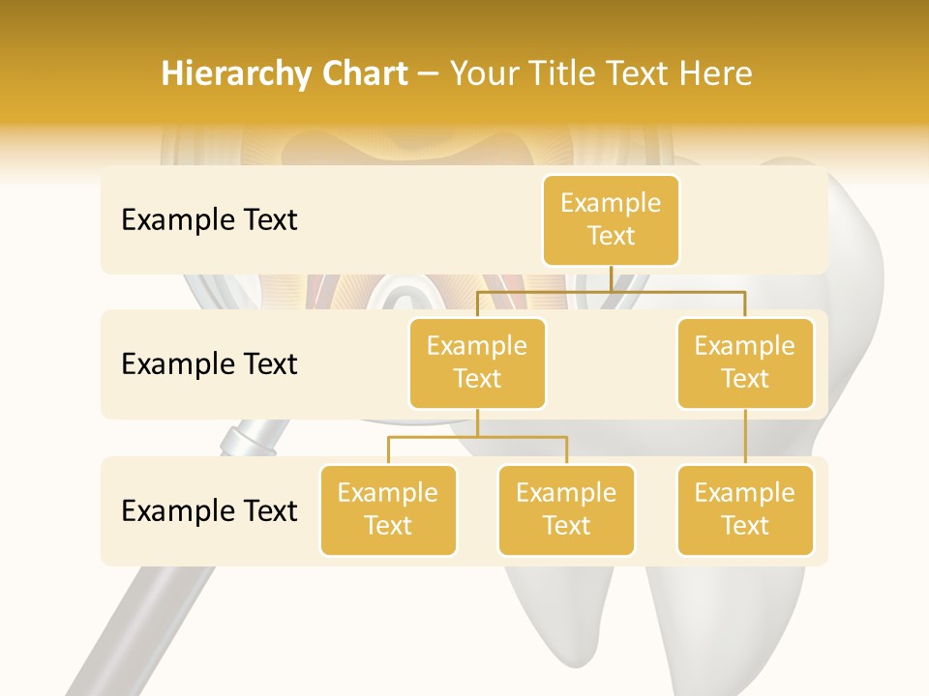The width and height of the screenshot is (929, 696).
Task: Select the top-level Example Text box
Action: tap(611, 219)
